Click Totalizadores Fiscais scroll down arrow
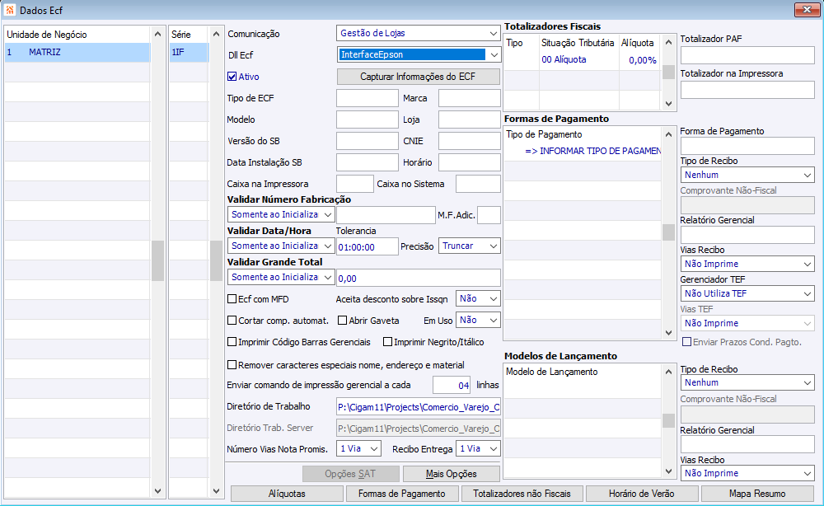Viewport: 824px width, 506px height. tap(668, 104)
